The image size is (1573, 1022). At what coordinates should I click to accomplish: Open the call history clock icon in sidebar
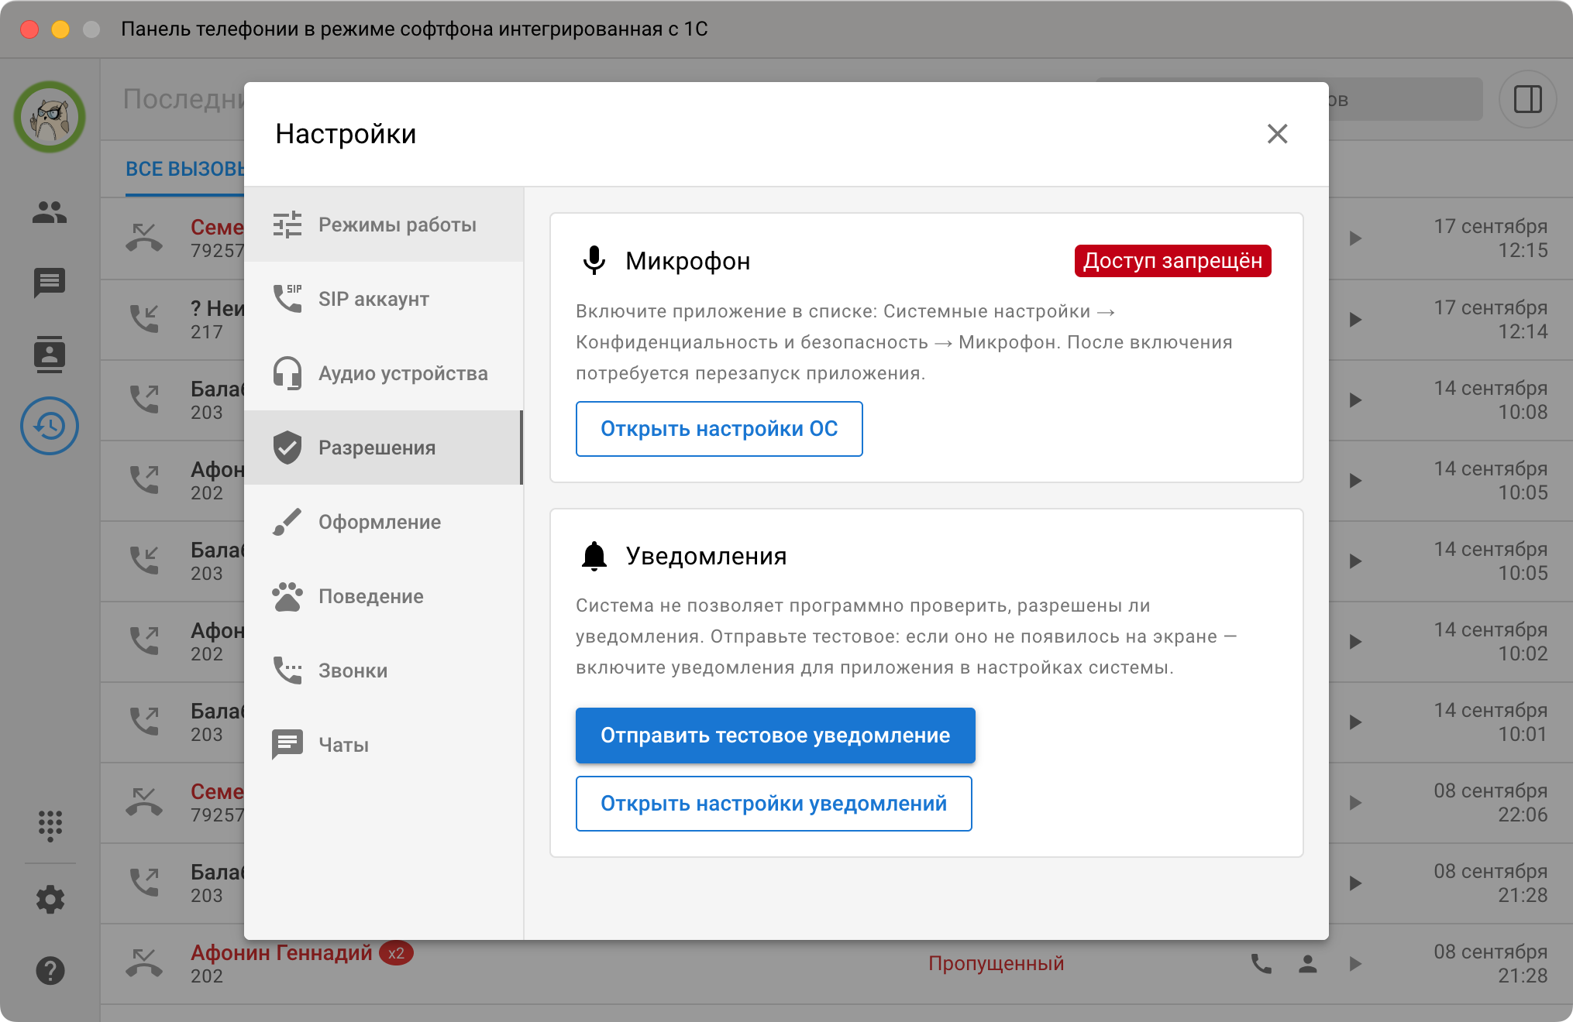coord(50,426)
